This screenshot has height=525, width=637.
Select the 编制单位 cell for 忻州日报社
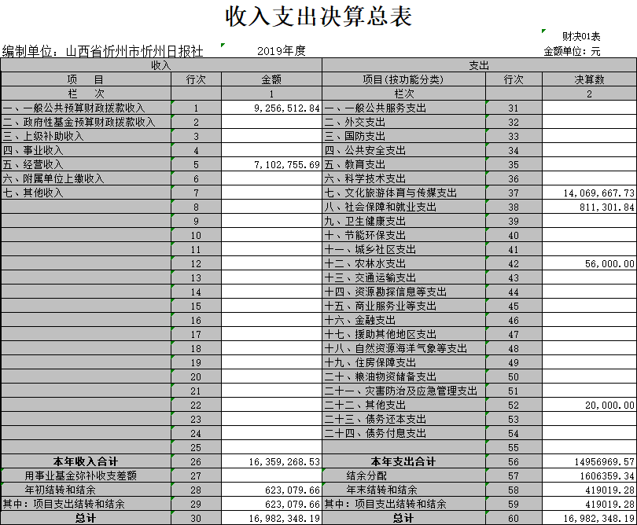(x=104, y=51)
